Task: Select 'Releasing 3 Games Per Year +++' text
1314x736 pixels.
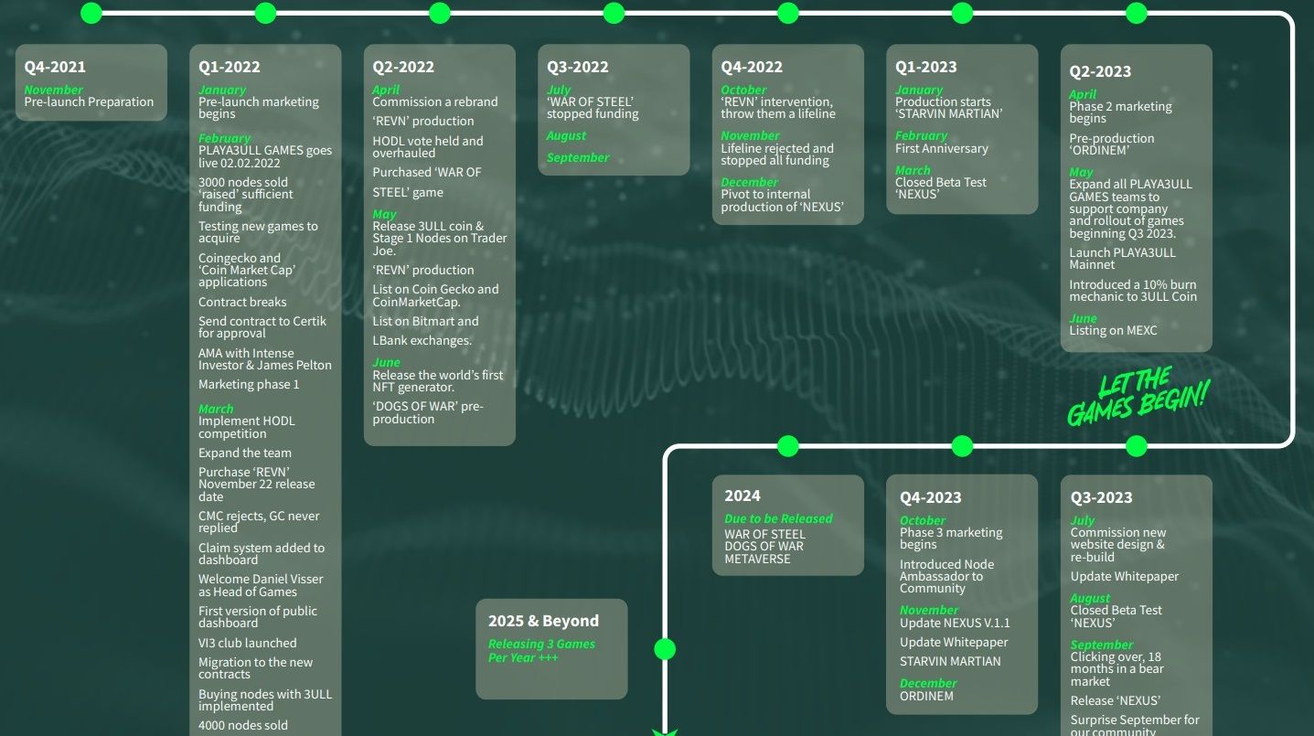Action: coord(541,650)
